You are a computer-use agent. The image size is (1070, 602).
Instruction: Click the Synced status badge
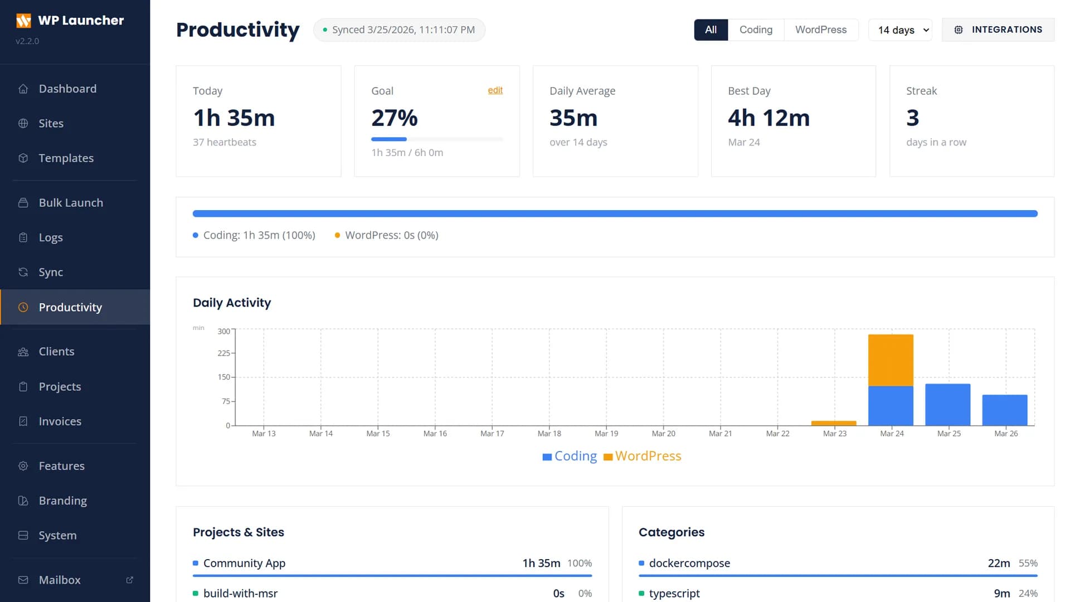click(399, 30)
